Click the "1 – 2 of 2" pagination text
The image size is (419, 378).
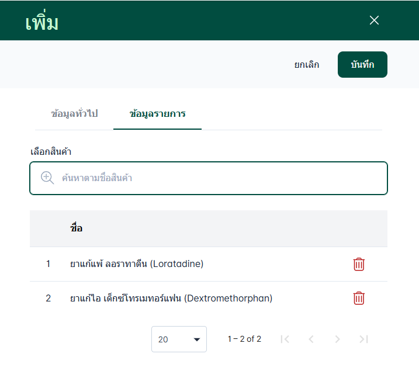coord(244,339)
